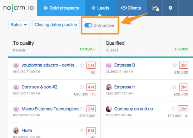Click NU avatar of Corp son & son
This screenshot has height=138, width=193.
pyautogui.click(x=16, y=87)
